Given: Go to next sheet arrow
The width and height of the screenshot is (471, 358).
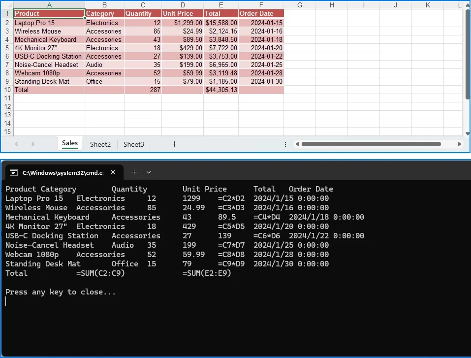Looking at the screenshot, I should pos(32,144).
